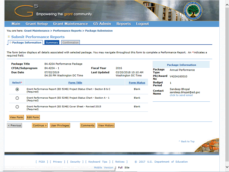229x172 pixels.
Task: Select the Section B & C report radio
Action: pyautogui.click(x=17, y=89)
